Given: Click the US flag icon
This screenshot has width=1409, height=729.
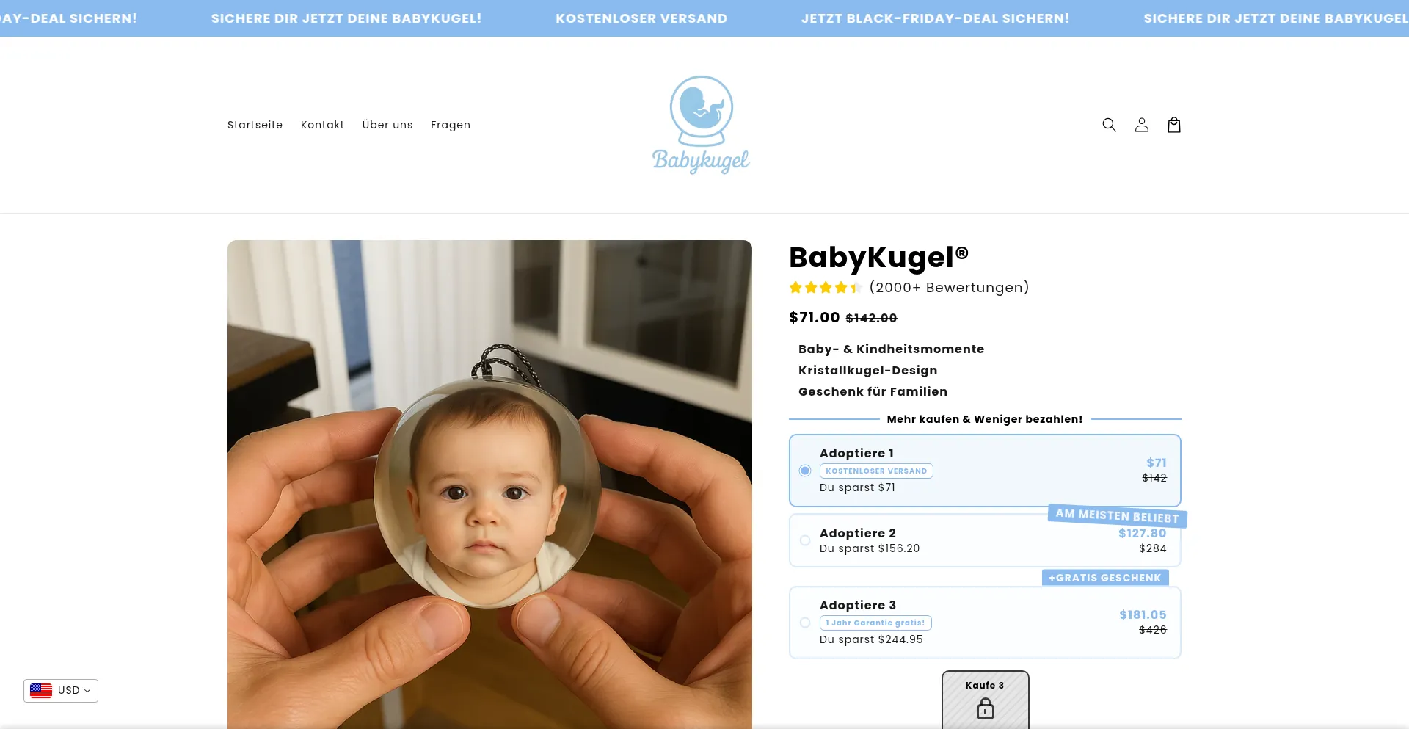Looking at the screenshot, I should pos(41,691).
